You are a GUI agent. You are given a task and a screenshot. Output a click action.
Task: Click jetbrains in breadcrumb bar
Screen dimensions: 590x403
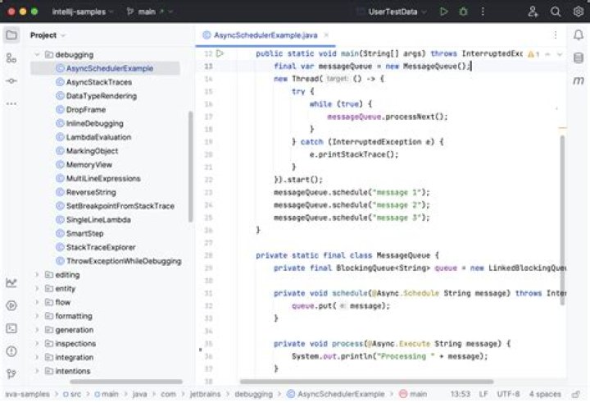(x=205, y=394)
